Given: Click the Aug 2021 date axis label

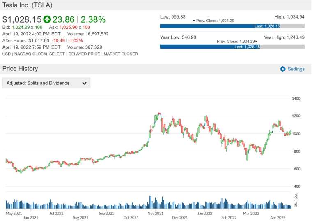Looking at the screenshot, I should [x=80, y=218].
